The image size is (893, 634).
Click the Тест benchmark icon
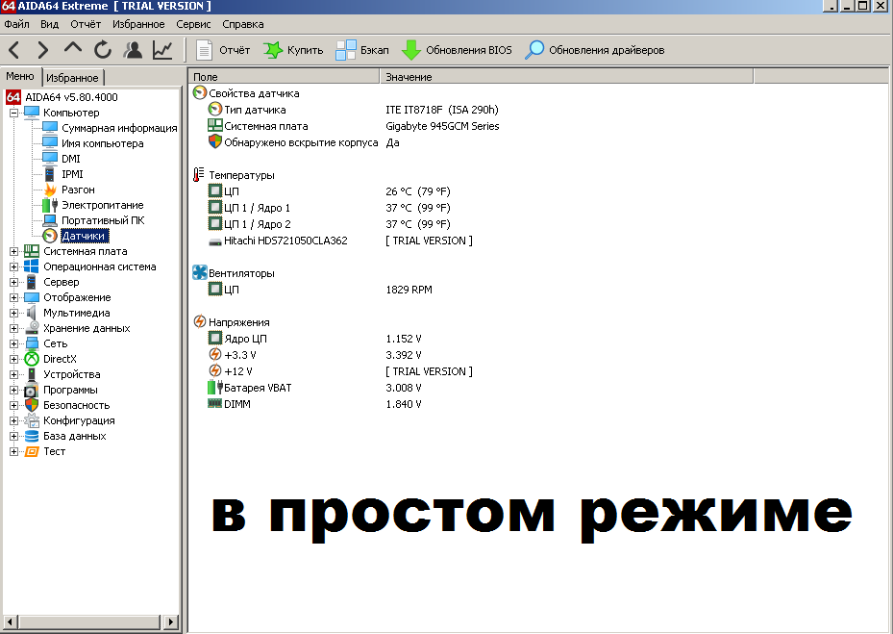[x=32, y=451]
